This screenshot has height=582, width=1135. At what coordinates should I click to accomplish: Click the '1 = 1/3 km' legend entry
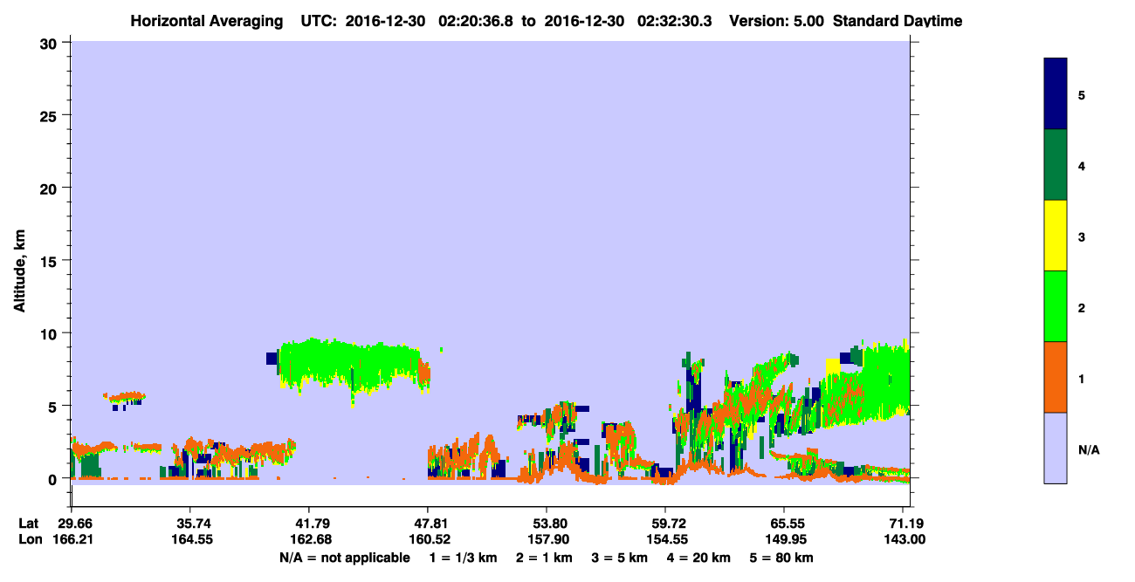click(462, 558)
